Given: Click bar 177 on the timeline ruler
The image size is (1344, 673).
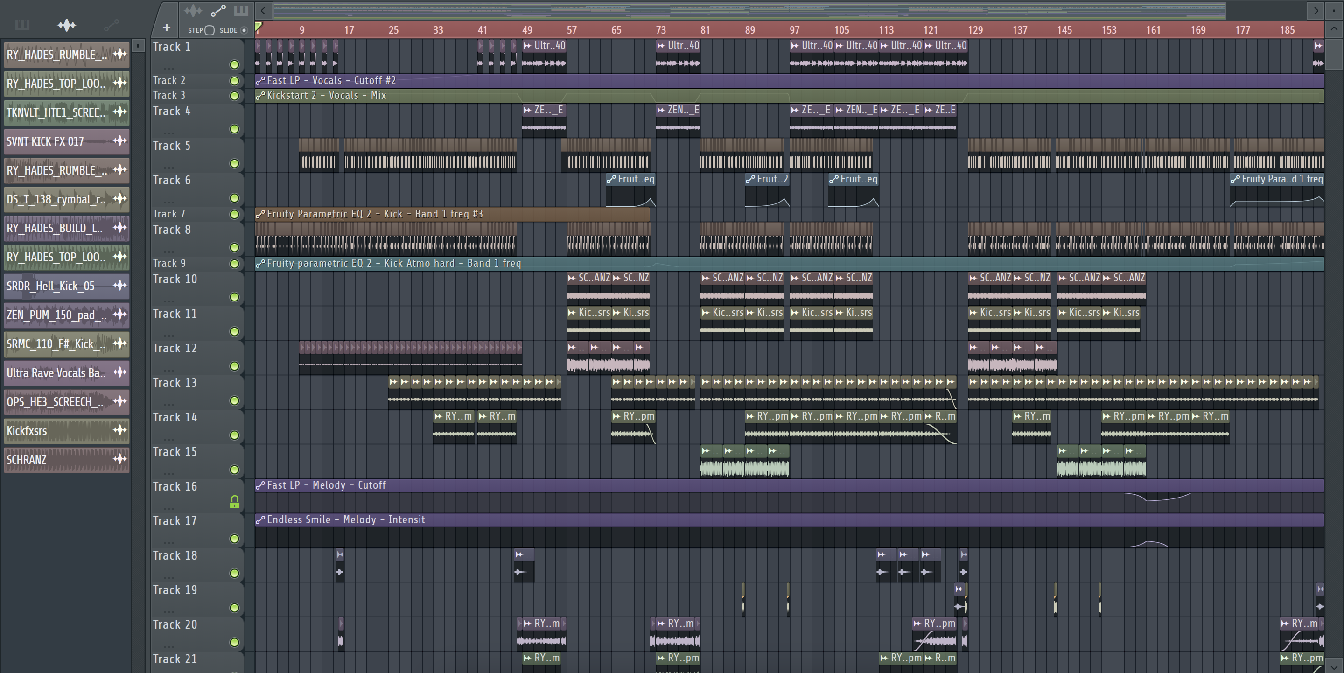Looking at the screenshot, I should click(1242, 30).
